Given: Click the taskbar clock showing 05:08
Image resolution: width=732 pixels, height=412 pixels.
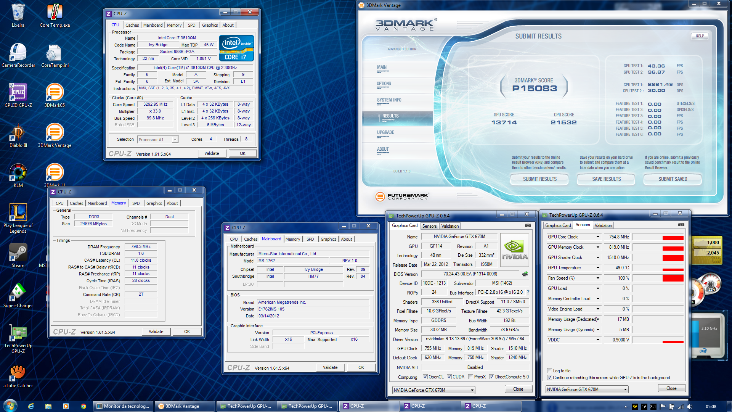Looking at the screenshot, I should coord(711,407).
